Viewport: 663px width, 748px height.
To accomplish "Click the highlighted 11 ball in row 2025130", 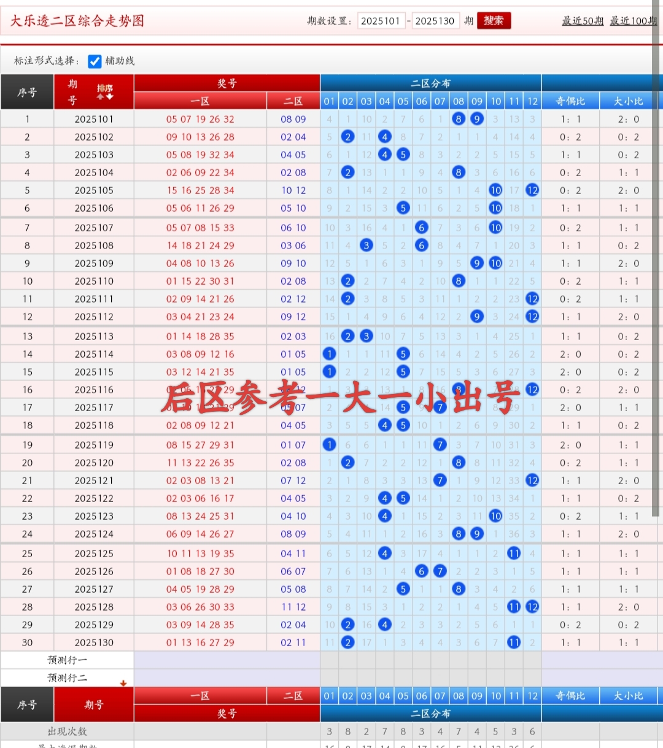I will click(x=514, y=642).
